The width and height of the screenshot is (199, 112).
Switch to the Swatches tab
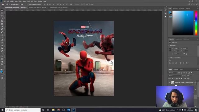pyautogui.click(x=175, y=9)
